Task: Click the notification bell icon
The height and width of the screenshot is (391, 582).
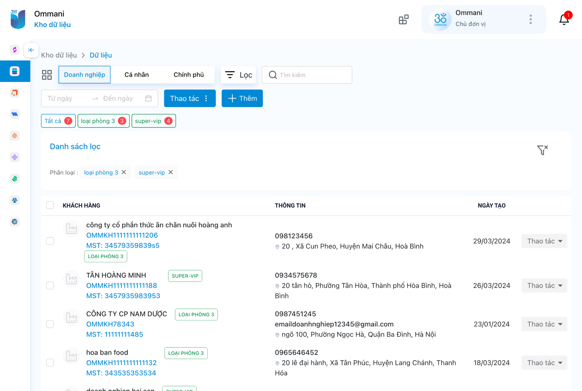Action: 564,19
